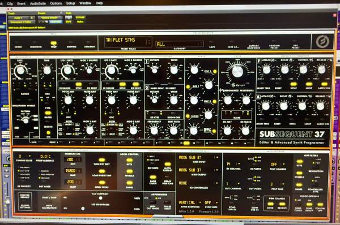Viewport: 340px width, 225px height.
Task: Click the filter envelope Attack knob
Action: click(266, 70)
